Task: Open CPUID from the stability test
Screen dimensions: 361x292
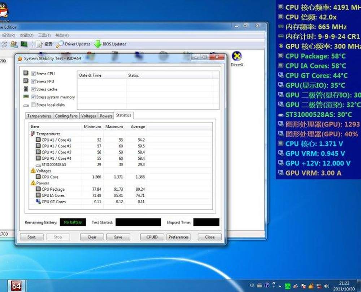Action: [152, 237]
